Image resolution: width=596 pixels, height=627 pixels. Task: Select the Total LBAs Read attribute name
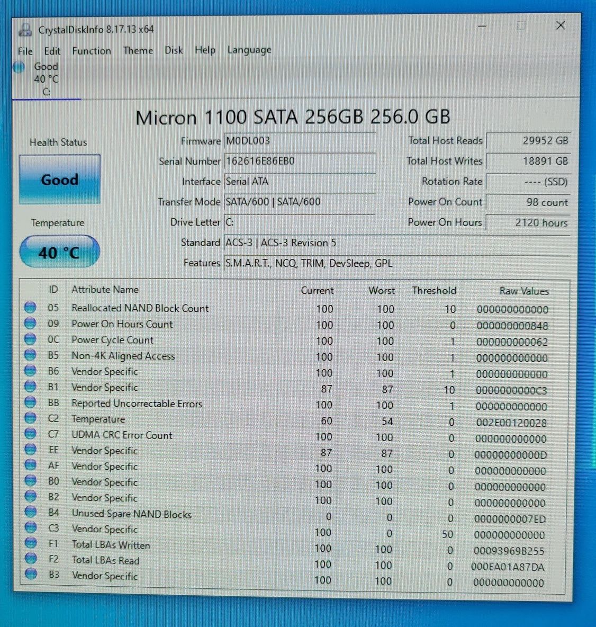[105, 560]
